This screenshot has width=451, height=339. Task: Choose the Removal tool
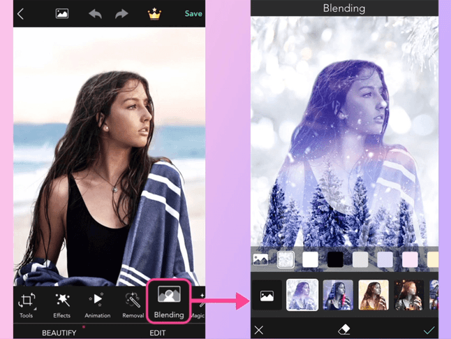click(134, 305)
